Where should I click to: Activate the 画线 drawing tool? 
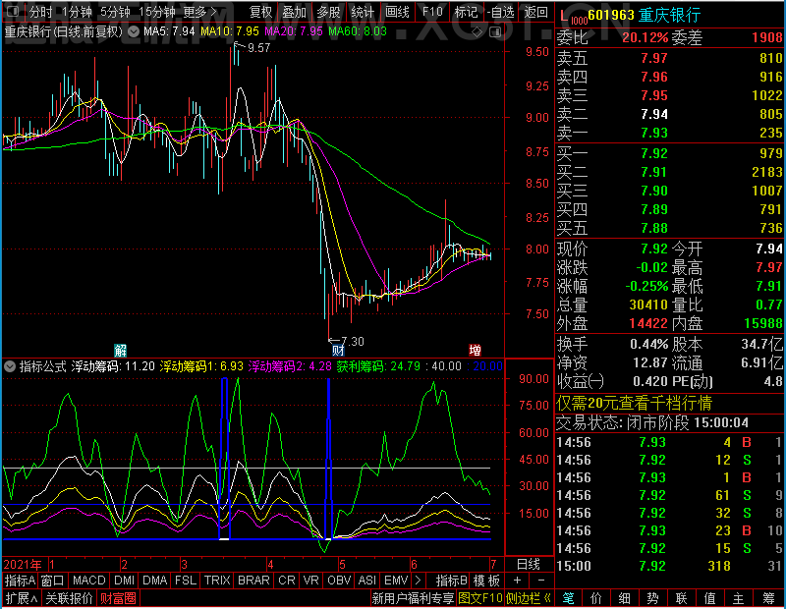coord(397,11)
